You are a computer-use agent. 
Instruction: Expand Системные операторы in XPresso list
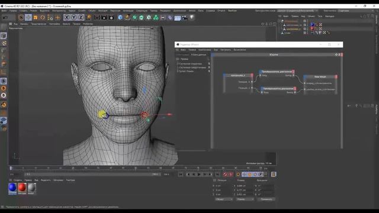[191, 64]
